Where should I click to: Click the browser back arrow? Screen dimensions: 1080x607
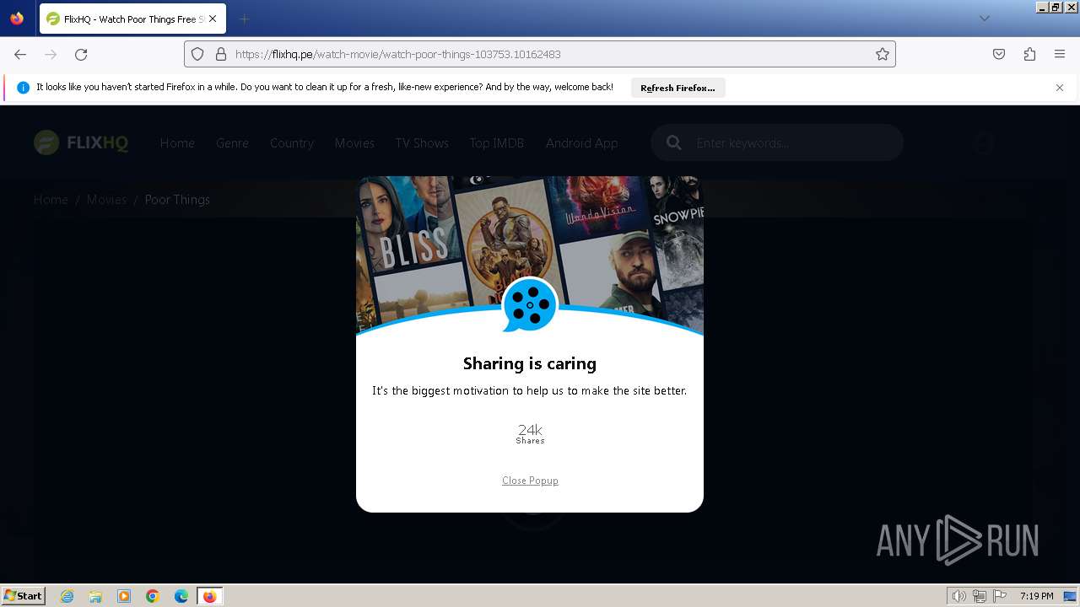(20, 54)
